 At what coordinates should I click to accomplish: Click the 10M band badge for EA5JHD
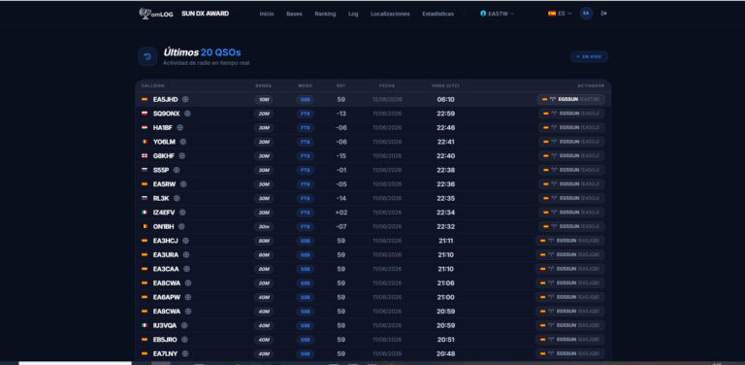263,100
